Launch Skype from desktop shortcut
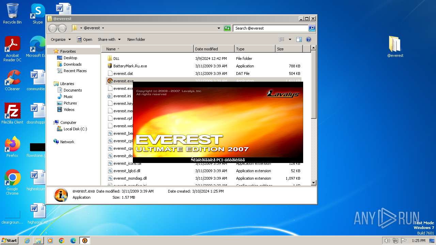436x245 pixels. point(38,14)
